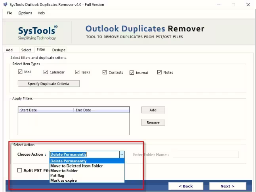The width and height of the screenshot is (256, 192).
Task: Click the SysTools app icon in title bar
Action: pyautogui.click(x=5, y=4)
